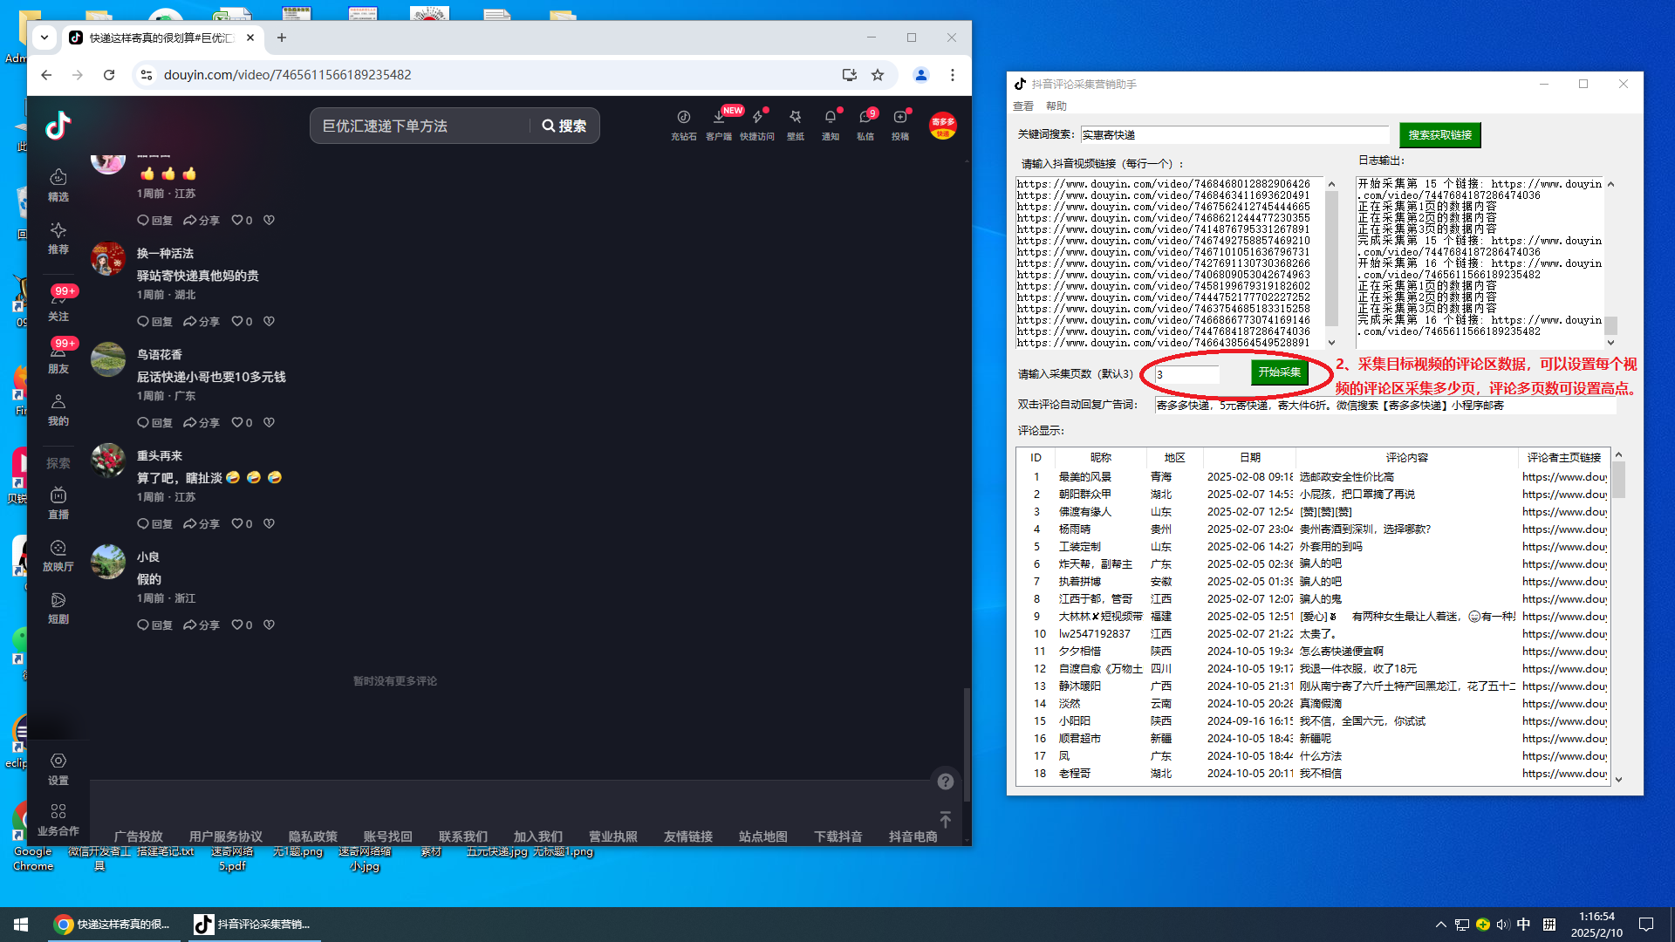Share the comment by 重头再来
This screenshot has height=942, width=1675.
(202, 523)
